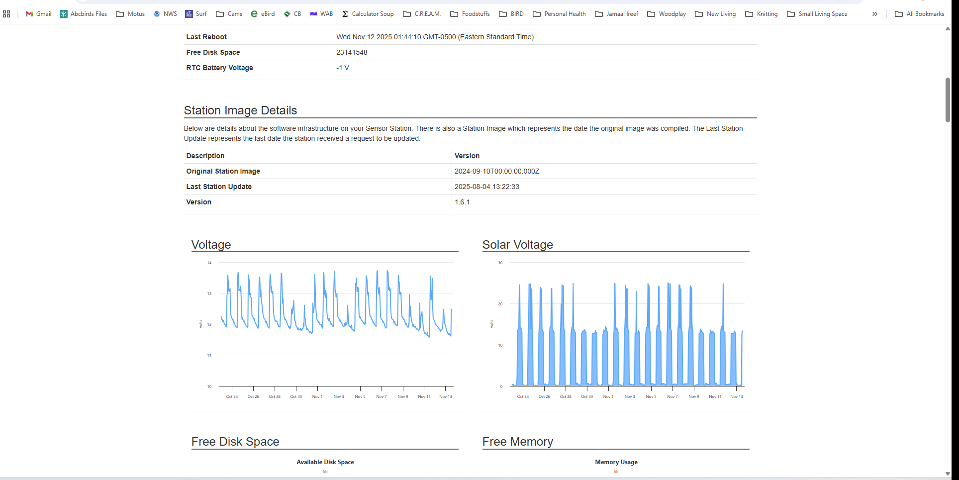Show hidden bookmarks with the chevron
The image size is (959, 480).
(874, 14)
